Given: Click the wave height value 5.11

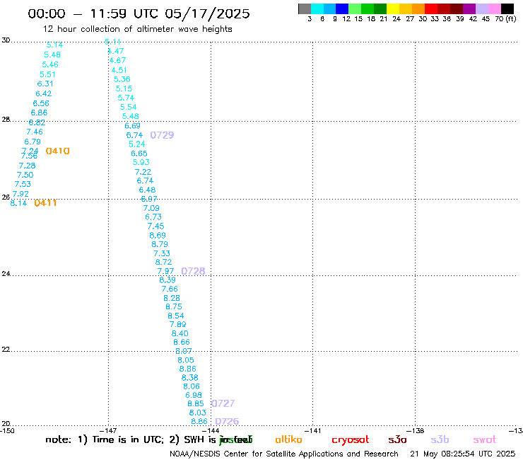Looking at the screenshot, I should [112, 42].
